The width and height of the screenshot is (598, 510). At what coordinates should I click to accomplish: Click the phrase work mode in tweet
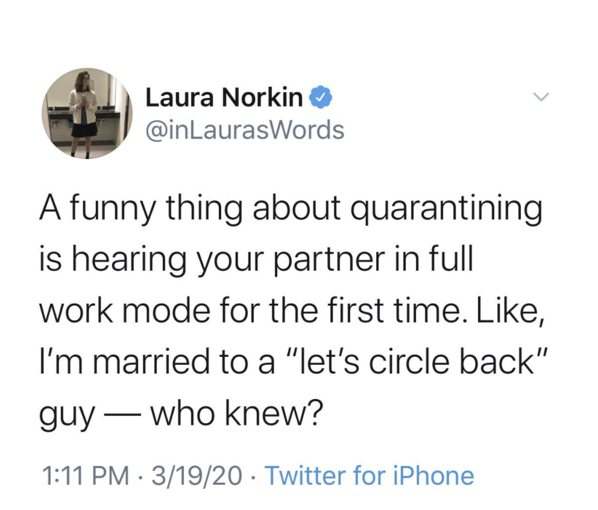[124, 311]
